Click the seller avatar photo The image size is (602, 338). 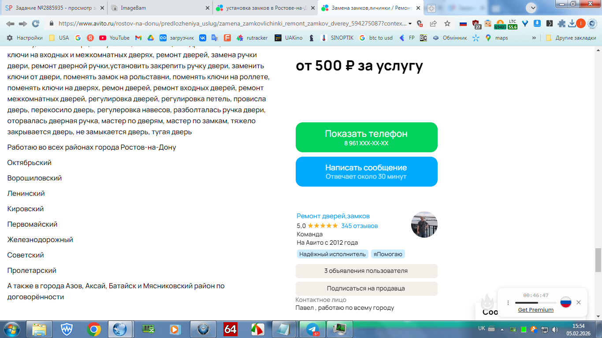click(x=424, y=224)
